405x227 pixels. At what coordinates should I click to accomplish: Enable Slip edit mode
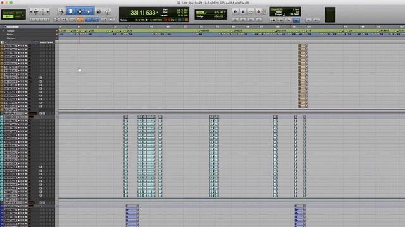(x=8, y=16)
